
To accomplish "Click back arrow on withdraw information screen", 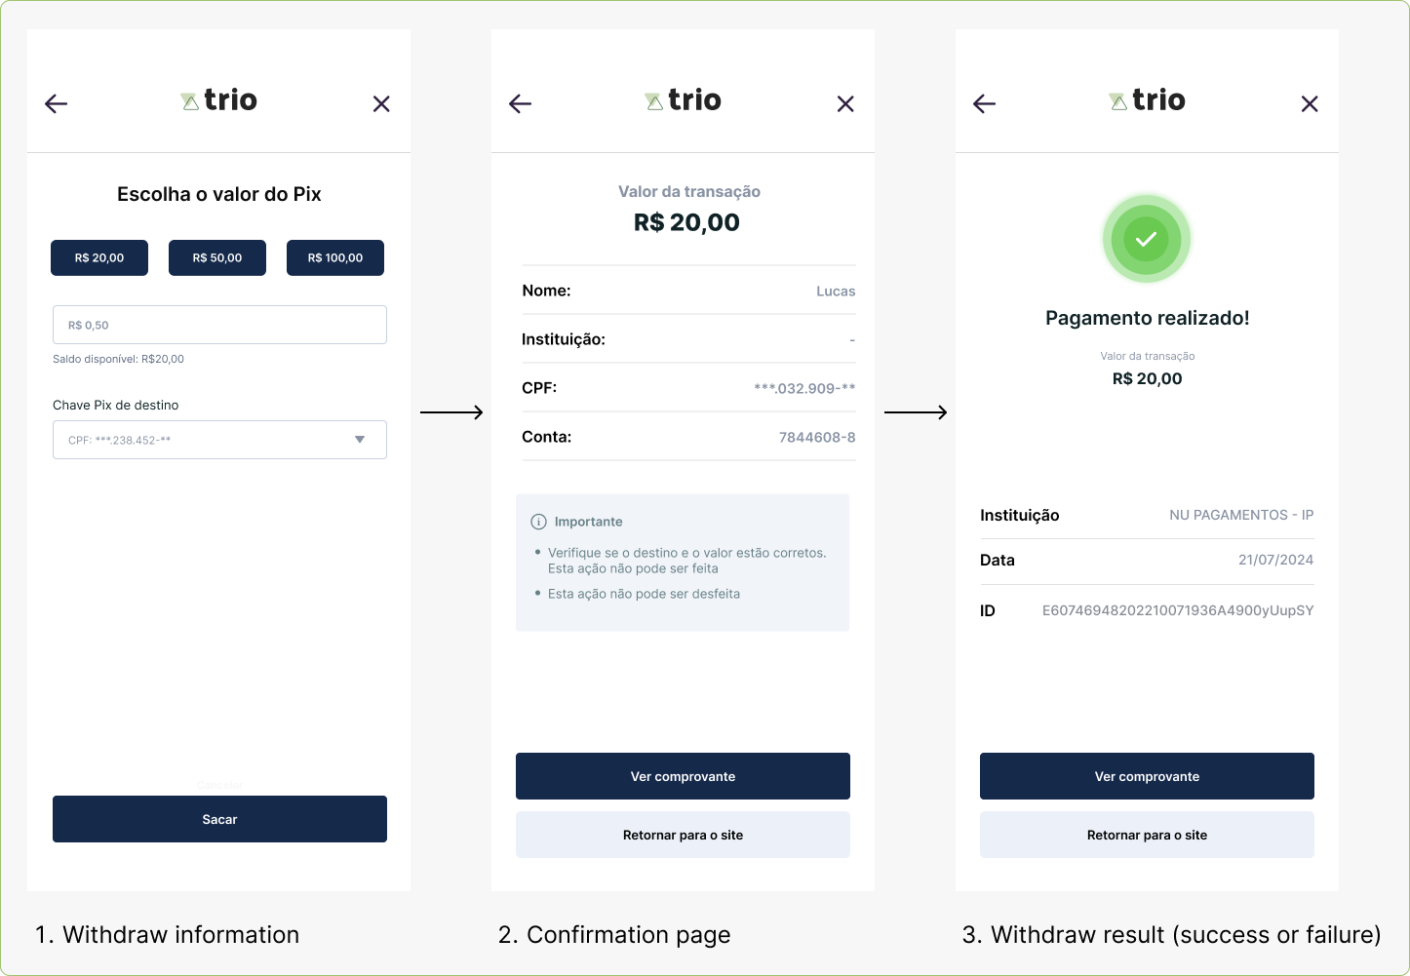I will tap(57, 104).
